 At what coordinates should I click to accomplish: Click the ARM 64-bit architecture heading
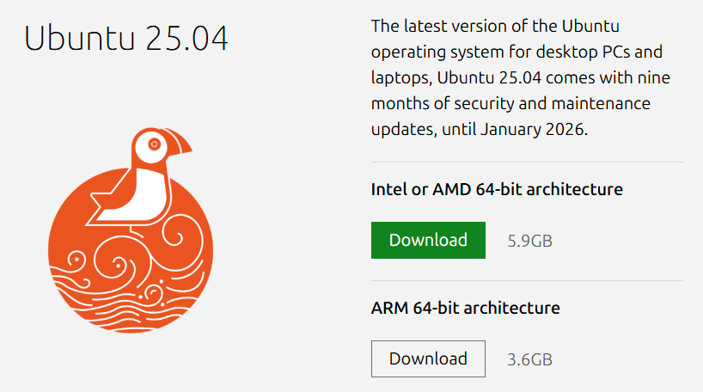466,308
